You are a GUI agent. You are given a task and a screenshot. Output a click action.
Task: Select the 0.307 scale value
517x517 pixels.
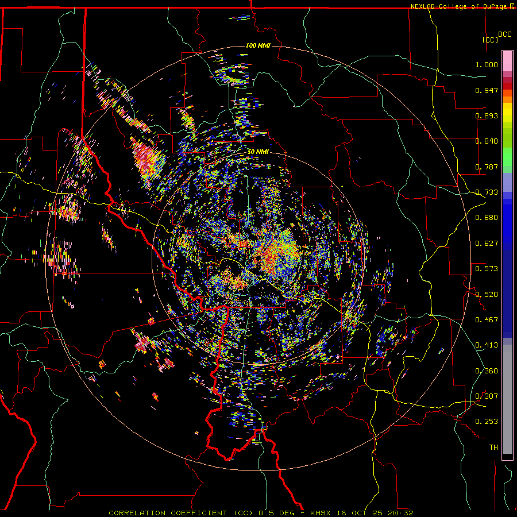point(487,396)
